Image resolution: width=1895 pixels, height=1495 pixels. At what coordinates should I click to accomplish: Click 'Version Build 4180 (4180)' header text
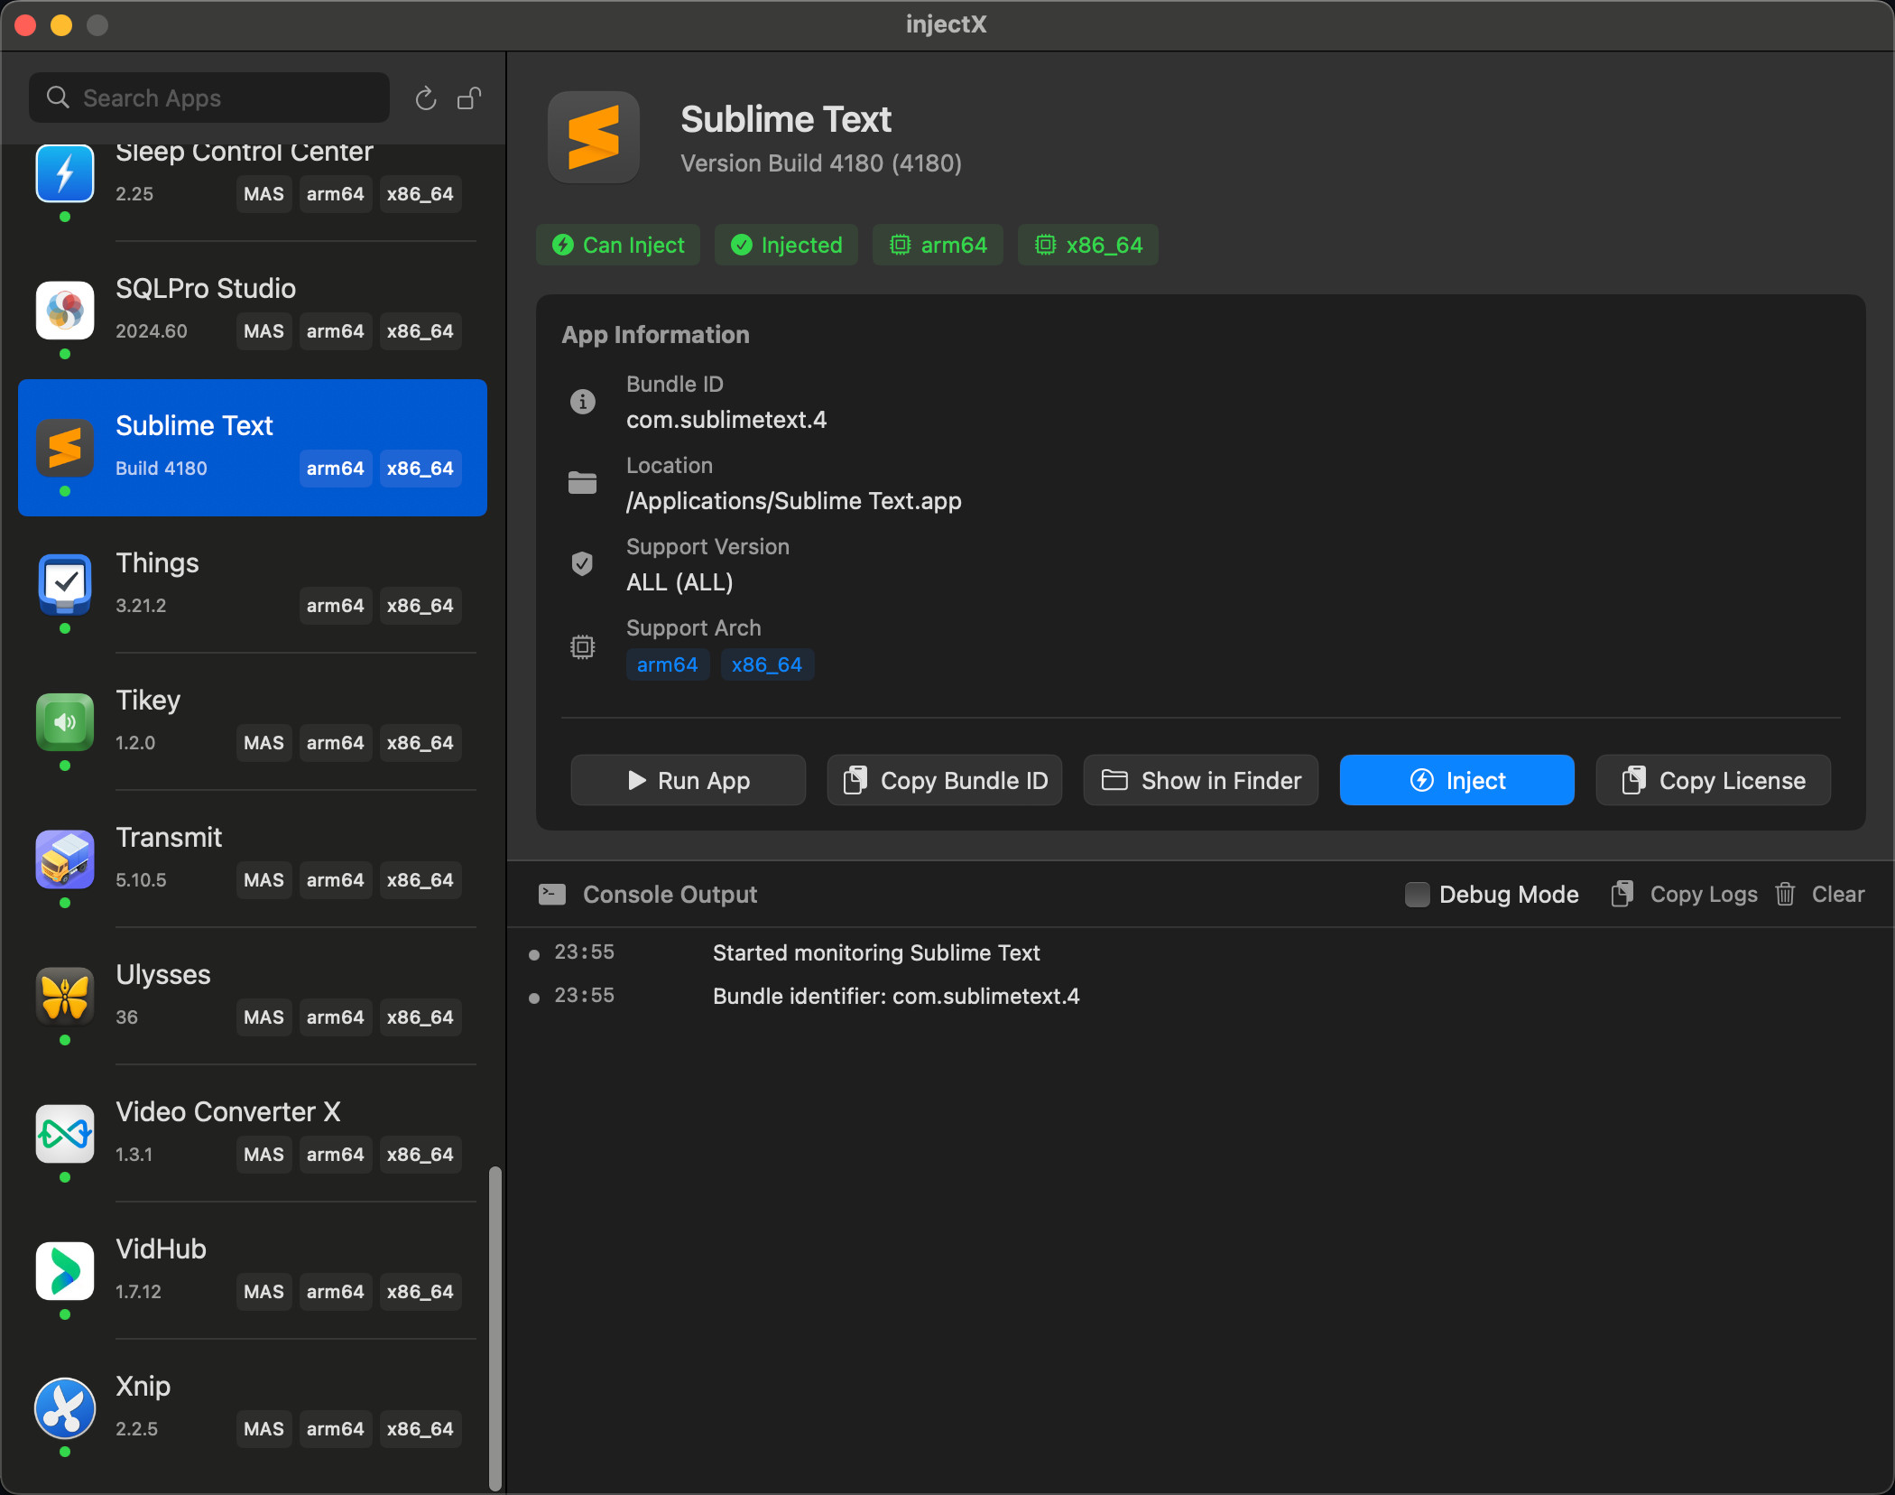(821, 162)
